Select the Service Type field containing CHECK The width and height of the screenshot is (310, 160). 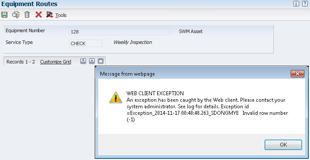tap(86, 43)
